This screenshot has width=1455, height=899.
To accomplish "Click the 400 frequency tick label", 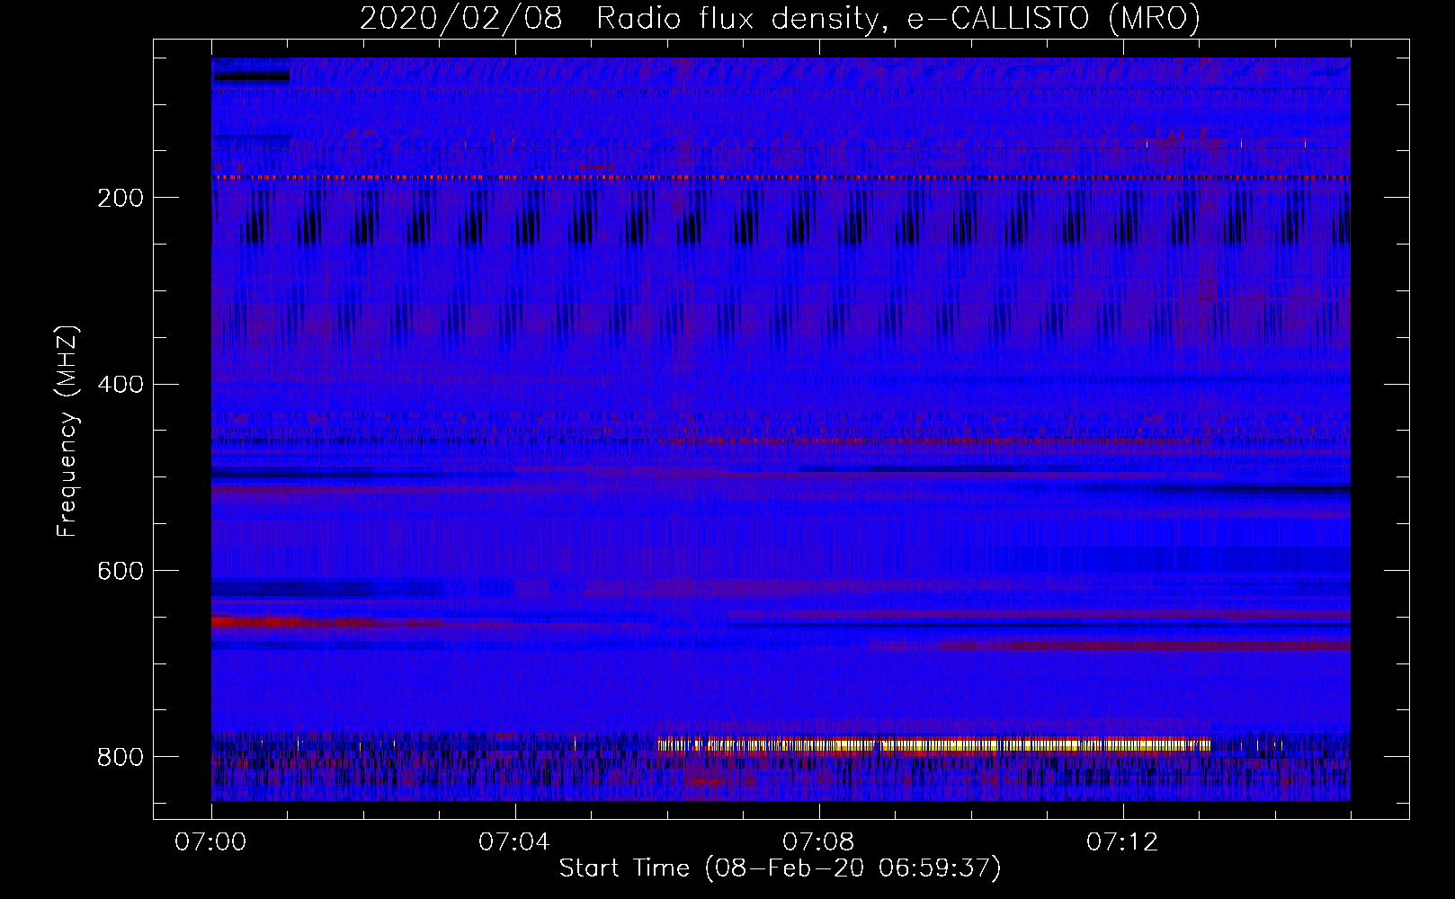I will [121, 385].
